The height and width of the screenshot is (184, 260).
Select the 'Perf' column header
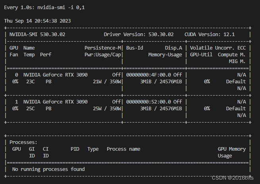46,55
